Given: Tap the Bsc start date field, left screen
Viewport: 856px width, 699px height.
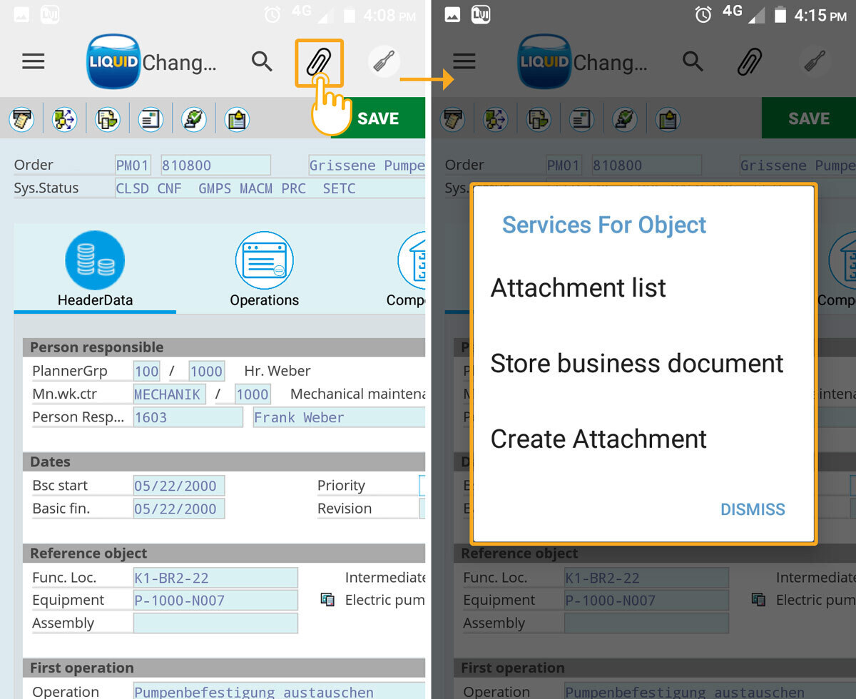Looking at the screenshot, I should [179, 486].
